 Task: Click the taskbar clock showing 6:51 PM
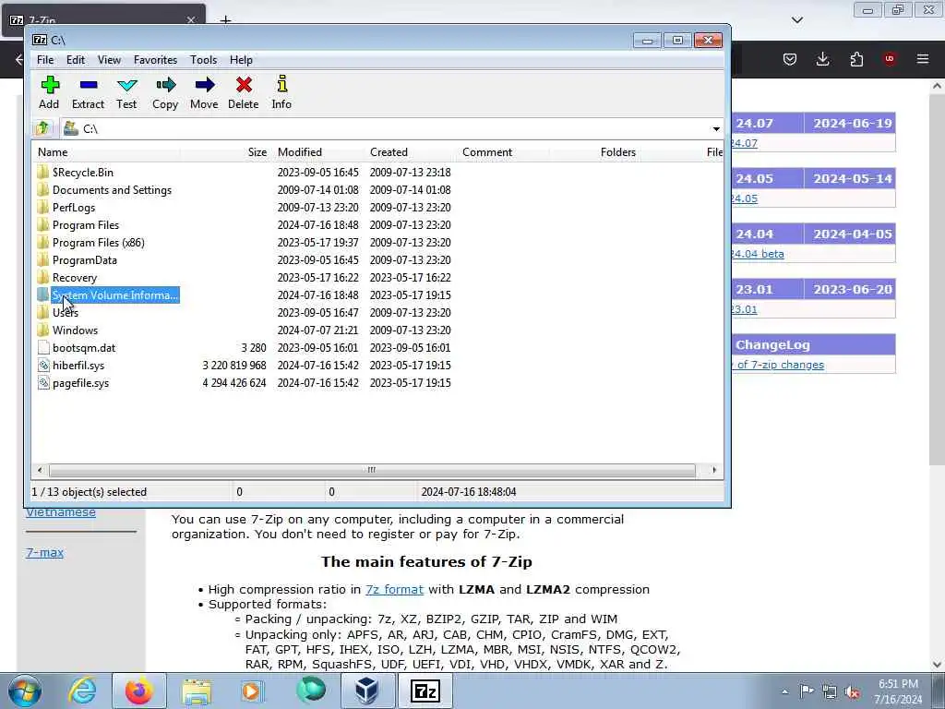click(x=898, y=691)
